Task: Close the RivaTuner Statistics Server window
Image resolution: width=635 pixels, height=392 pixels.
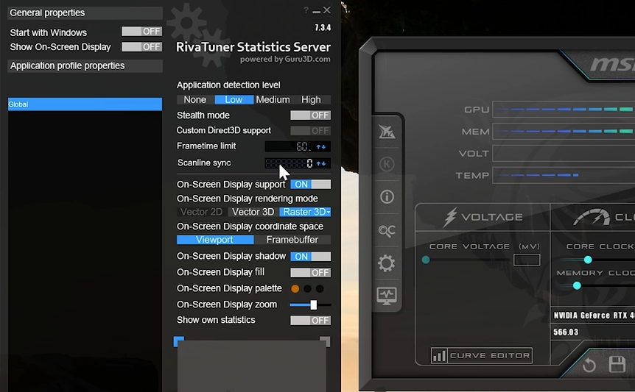Action: [327, 10]
